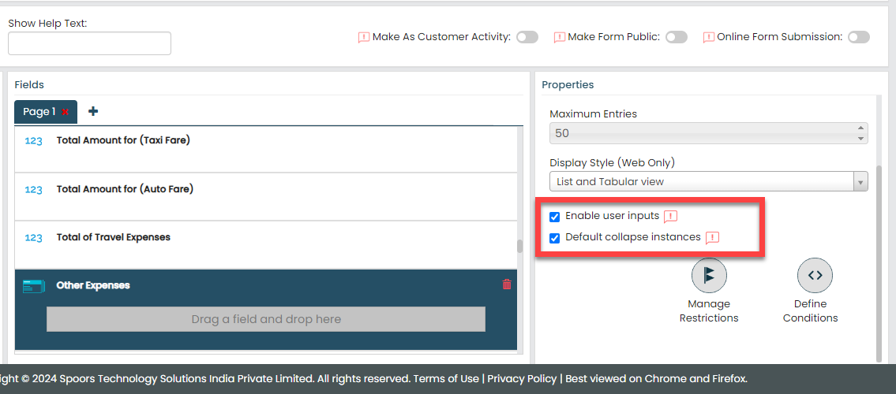Click the Show Help Text input field
The image size is (896, 394).
pos(89,43)
